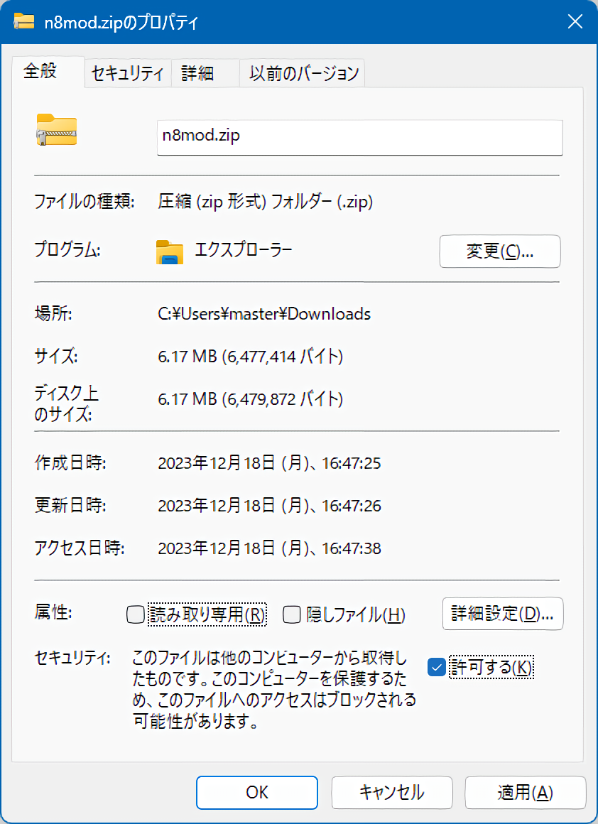Image resolution: width=598 pixels, height=824 pixels.
Task: Select the 全般 tab
Action: [41, 72]
